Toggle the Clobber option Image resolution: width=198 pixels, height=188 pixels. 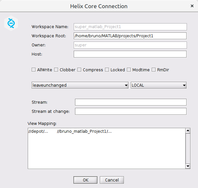point(56,70)
